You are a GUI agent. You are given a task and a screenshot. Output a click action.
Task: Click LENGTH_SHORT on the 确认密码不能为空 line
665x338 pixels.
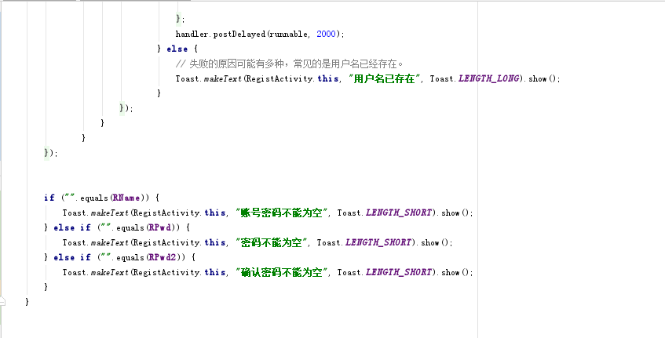coord(399,272)
